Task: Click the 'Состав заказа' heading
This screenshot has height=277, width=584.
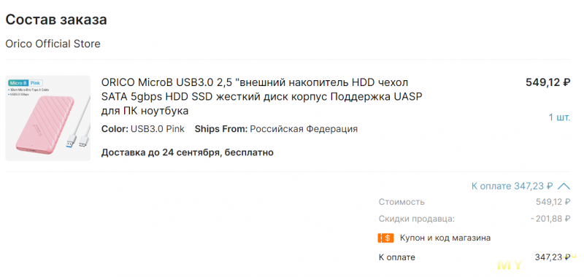Action: pos(56,20)
